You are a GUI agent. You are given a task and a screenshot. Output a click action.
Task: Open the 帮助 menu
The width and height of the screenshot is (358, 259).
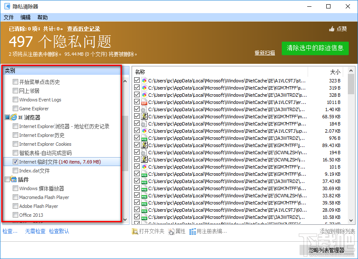(42, 17)
